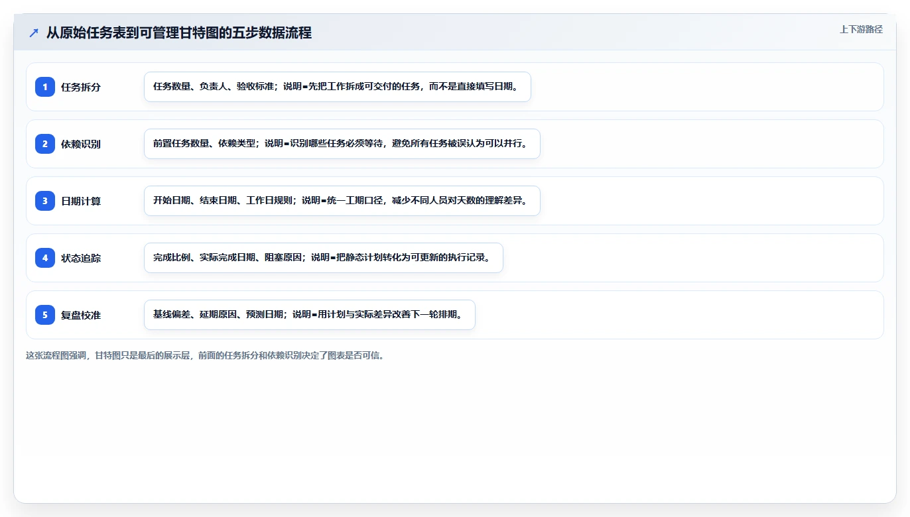
Task: Open the description box starting 任务数量、负责人
Action: 338,87
